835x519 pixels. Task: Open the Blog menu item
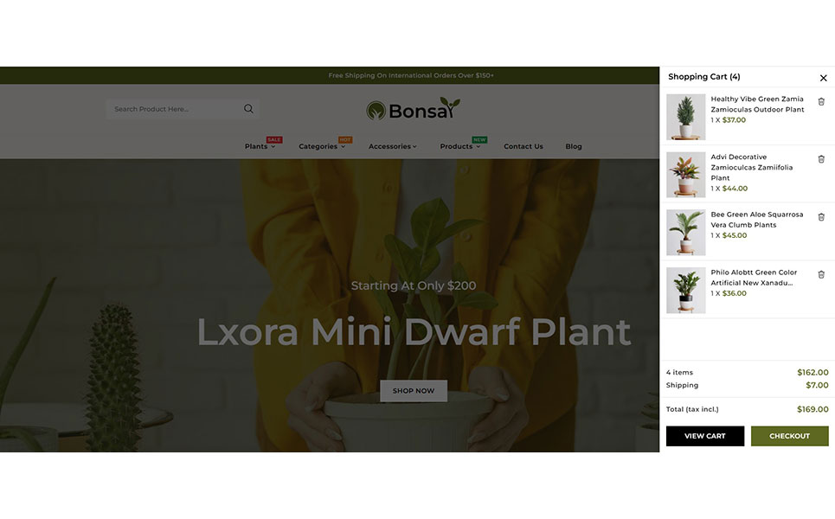click(x=574, y=146)
